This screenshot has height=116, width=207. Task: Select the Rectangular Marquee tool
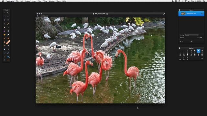tap(5, 16)
